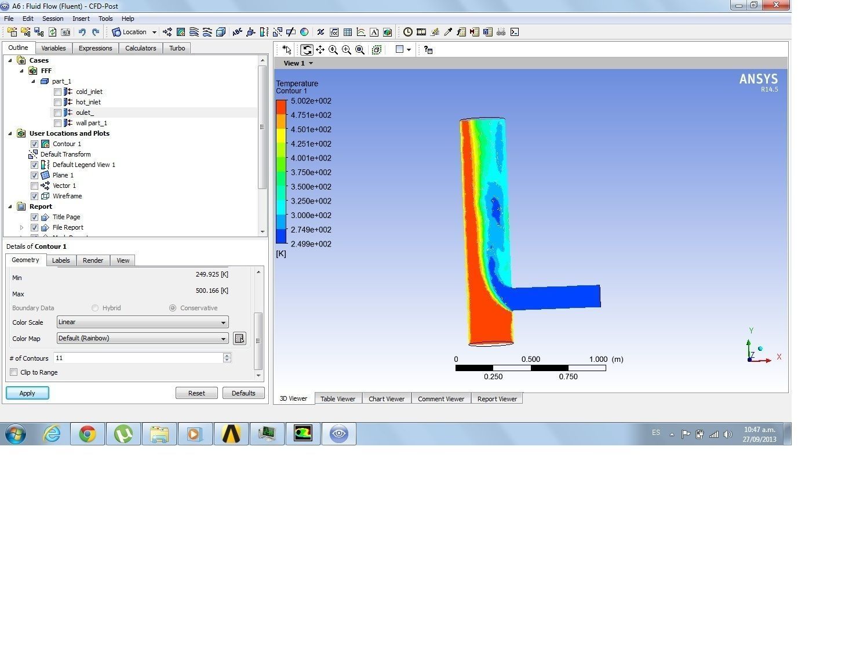Check the wall part_1 checkbox
This screenshot has height=646, width=867.
[x=57, y=123]
